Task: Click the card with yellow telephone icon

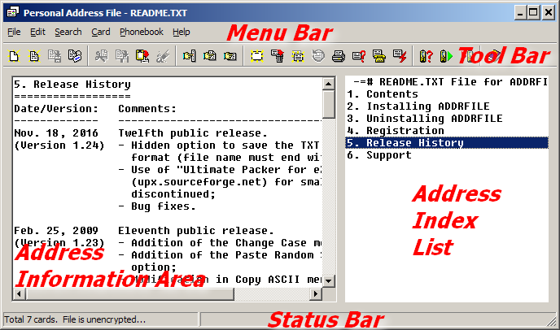Action: (x=379, y=56)
